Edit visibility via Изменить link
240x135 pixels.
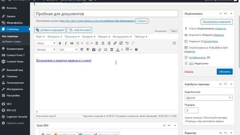[x=218, y=35]
